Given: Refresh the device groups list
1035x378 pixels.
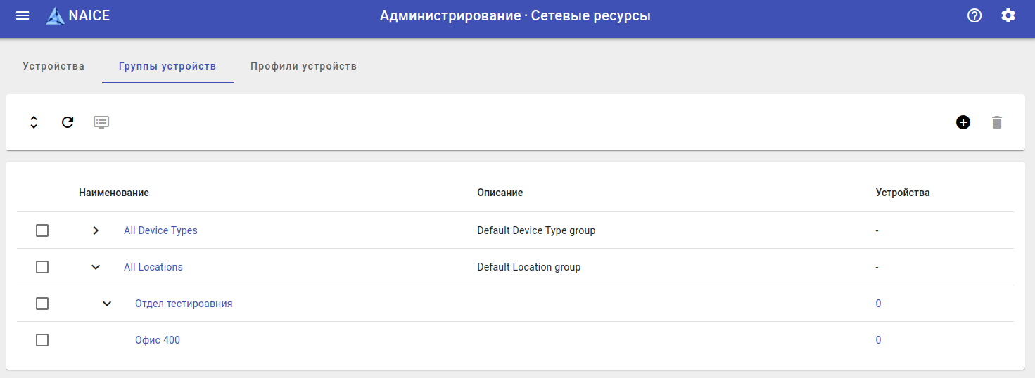Looking at the screenshot, I should coord(68,122).
